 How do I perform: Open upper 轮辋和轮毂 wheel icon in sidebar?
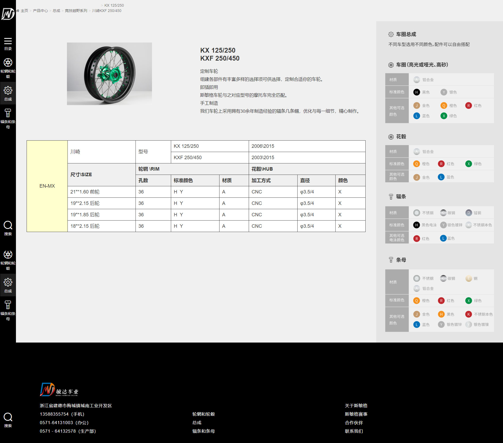[8, 63]
